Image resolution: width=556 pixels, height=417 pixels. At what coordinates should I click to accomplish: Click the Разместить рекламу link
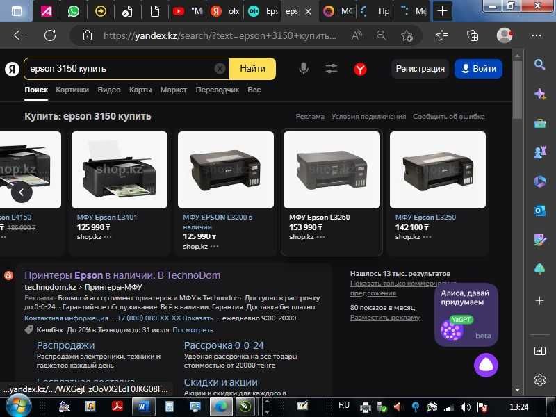point(385,318)
